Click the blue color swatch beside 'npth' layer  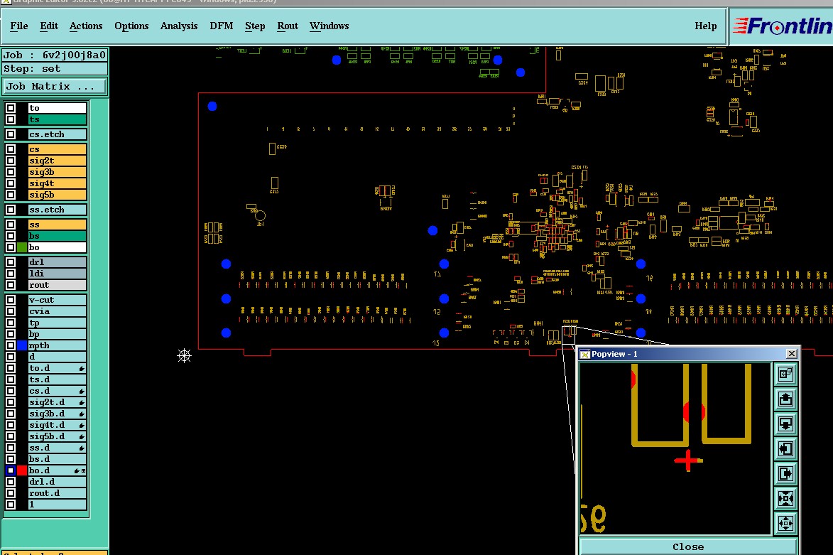(22, 345)
